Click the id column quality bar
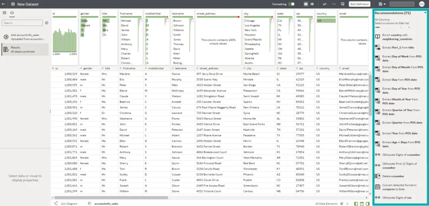Screen dimensions: 429x206 (64, 17)
